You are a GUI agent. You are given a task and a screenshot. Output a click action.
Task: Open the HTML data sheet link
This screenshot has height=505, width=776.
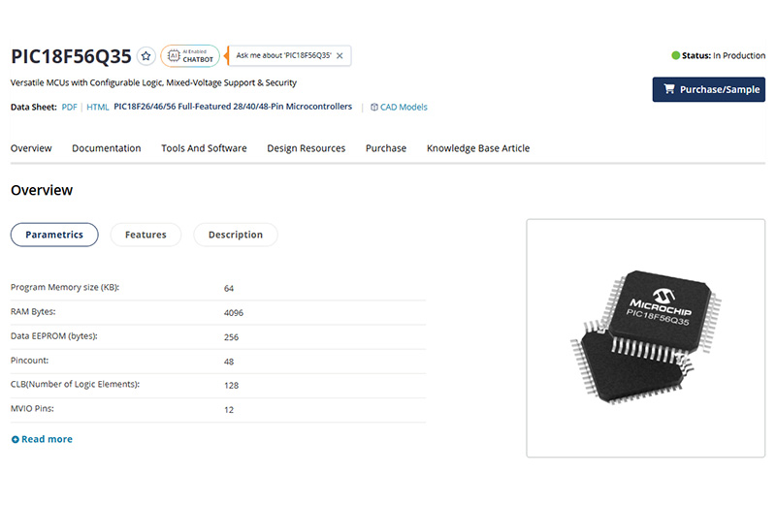pyautogui.click(x=98, y=107)
